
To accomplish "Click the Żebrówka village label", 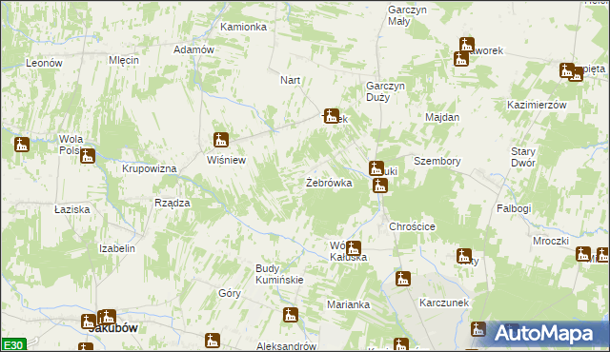I will (329, 183).
